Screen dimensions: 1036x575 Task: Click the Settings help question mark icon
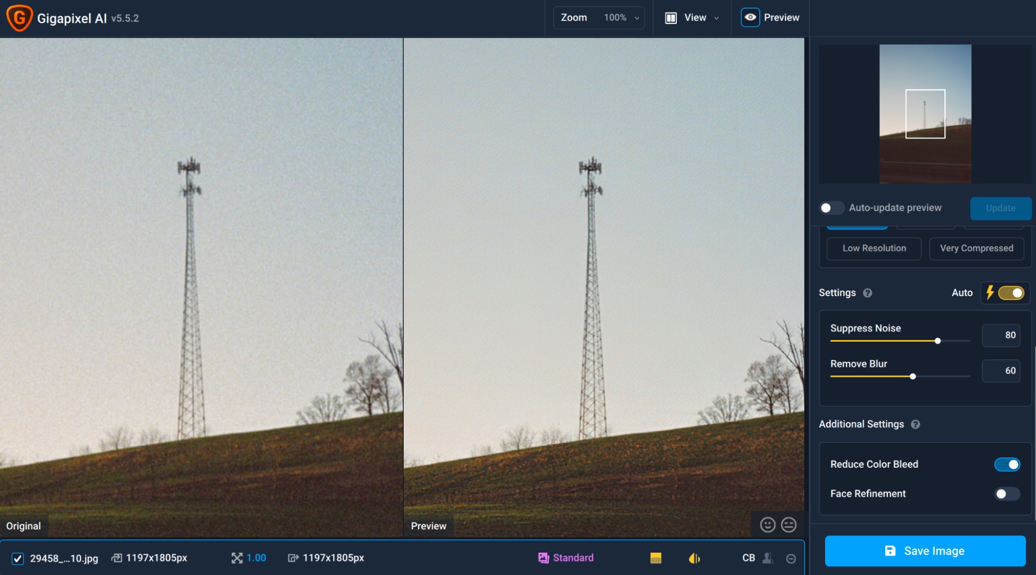coord(868,293)
